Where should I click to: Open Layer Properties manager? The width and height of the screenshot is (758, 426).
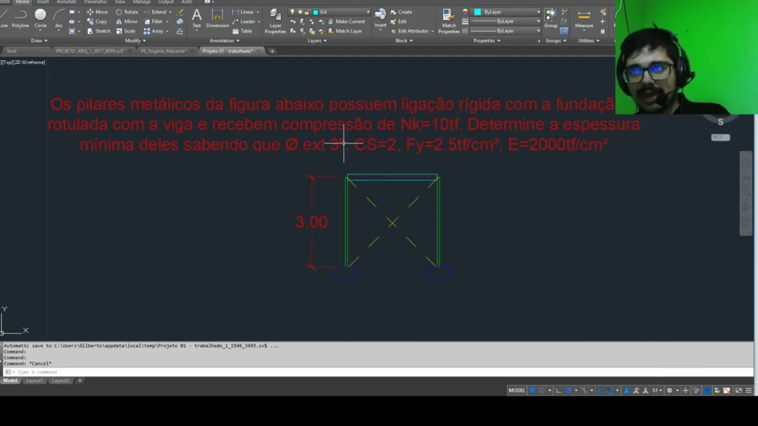275,21
